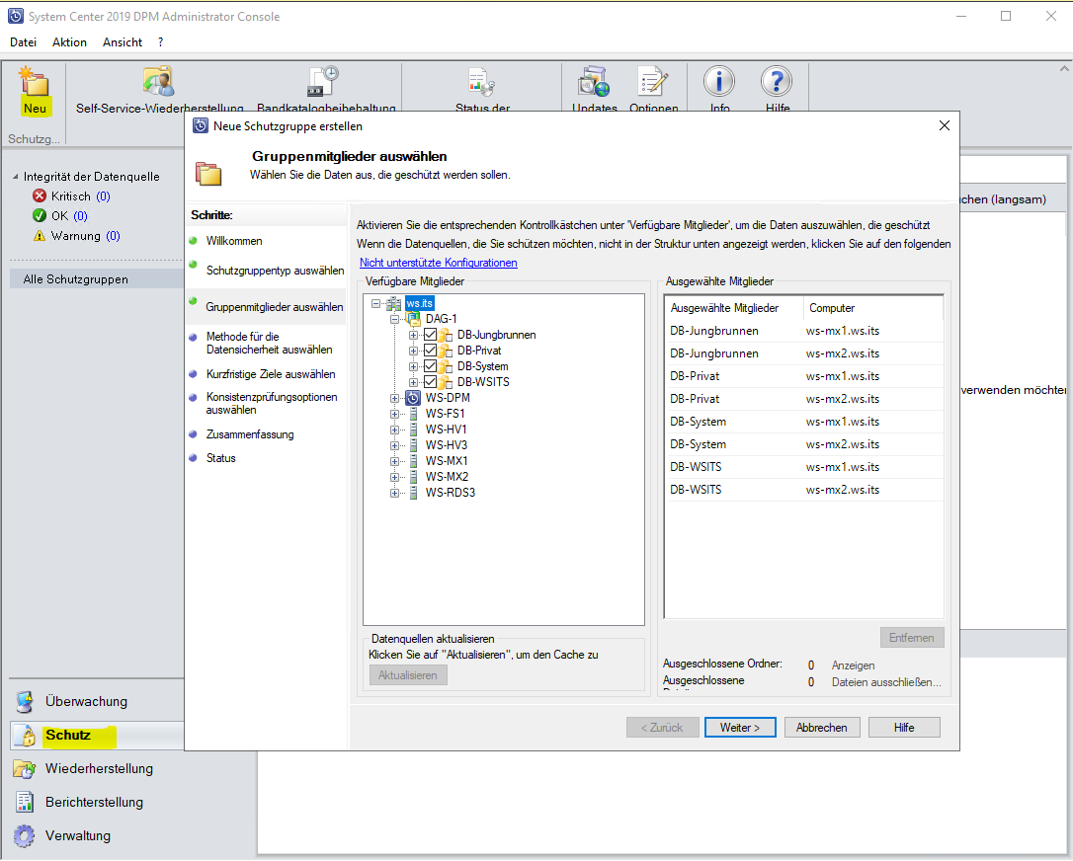Expand the DB-Privat node
The height and width of the screenshot is (861, 1073).
click(413, 351)
